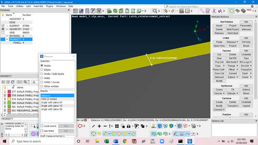Click the Fill Hole button

click(246, 42)
